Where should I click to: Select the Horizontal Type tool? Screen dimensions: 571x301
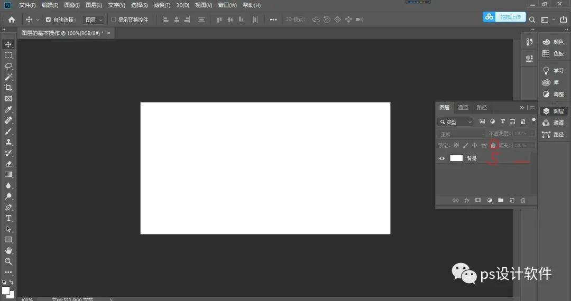pyautogui.click(x=8, y=218)
